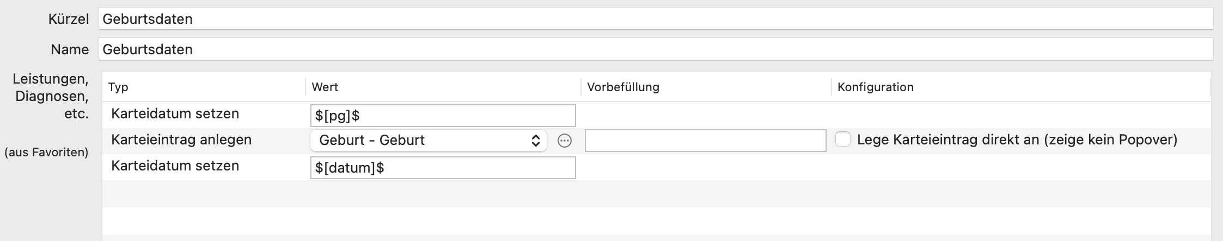Click the empty Vorbefüllung input box

pyautogui.click(x=705, y=141)
